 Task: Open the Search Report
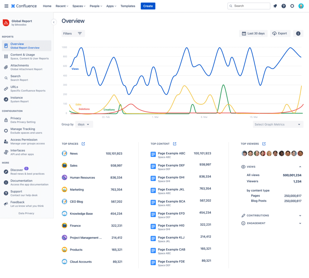pos(17,78)
